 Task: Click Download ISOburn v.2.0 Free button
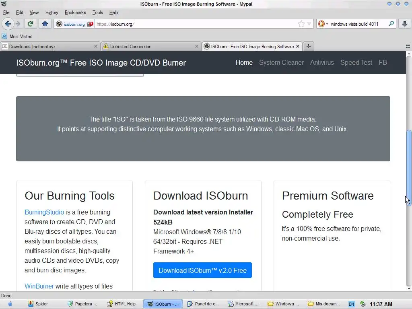pos(203,270)
